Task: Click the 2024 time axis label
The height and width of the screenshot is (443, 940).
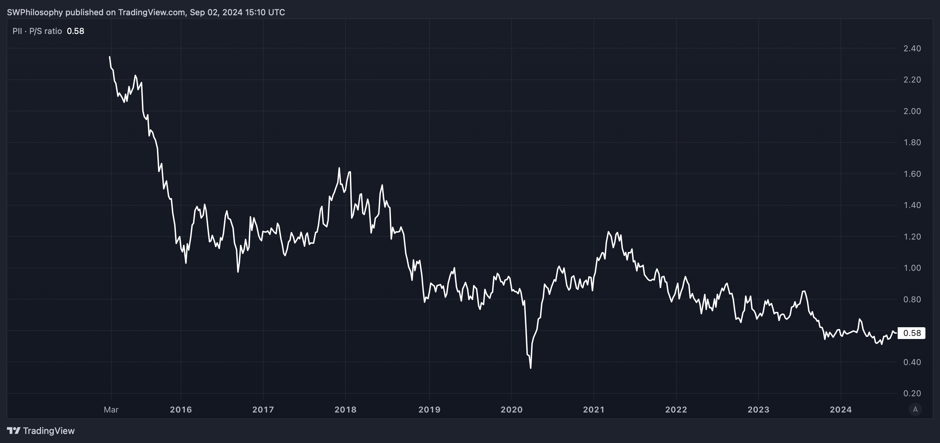Action: [x=840, y=409]
